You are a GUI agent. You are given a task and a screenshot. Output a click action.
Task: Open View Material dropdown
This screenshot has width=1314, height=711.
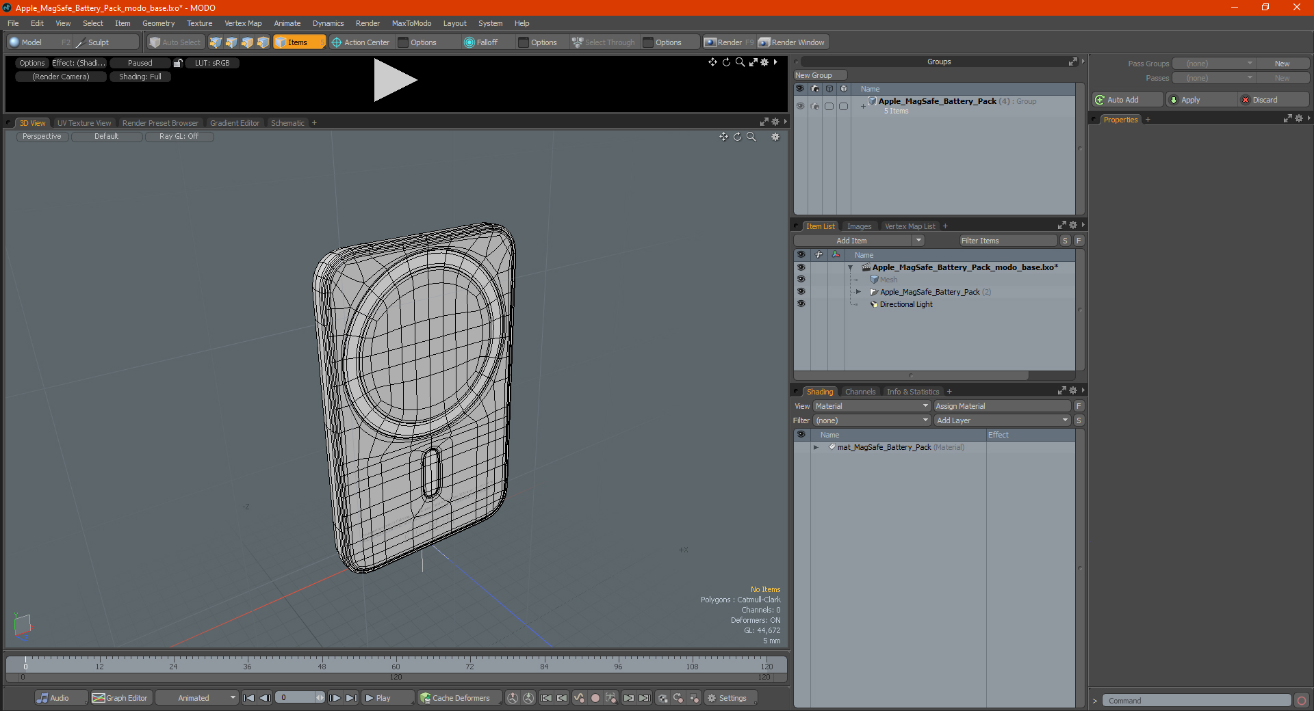872,406
